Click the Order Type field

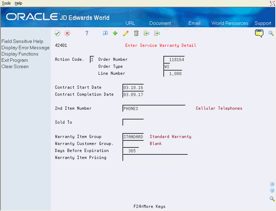[167, 66]
